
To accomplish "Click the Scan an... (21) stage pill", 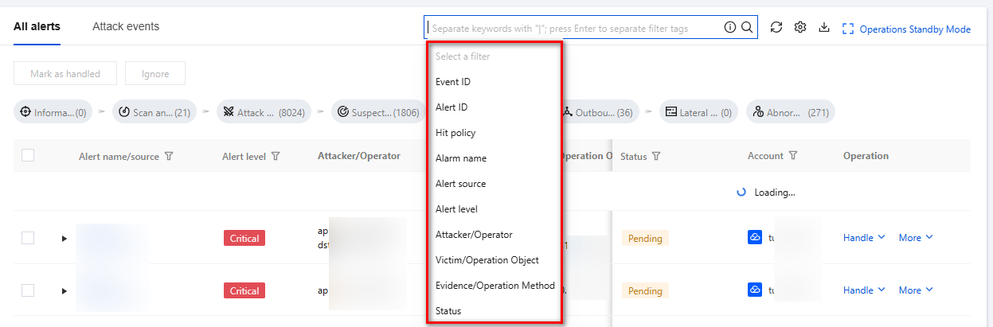I will coord(154,113).
